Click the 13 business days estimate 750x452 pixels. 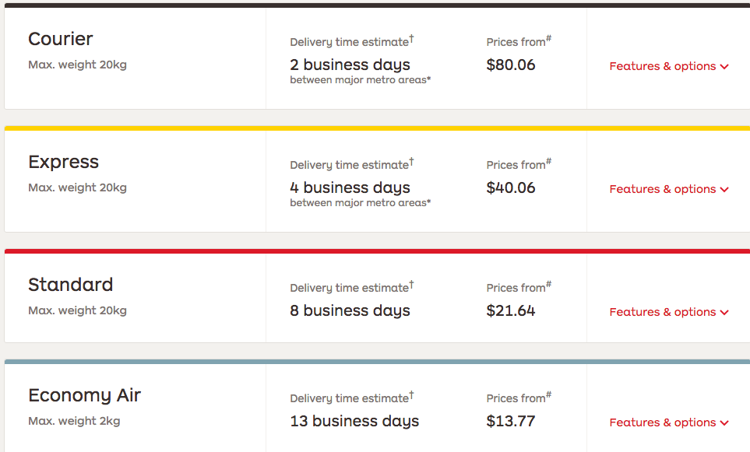pyautogui.click(x=354, y=421)
